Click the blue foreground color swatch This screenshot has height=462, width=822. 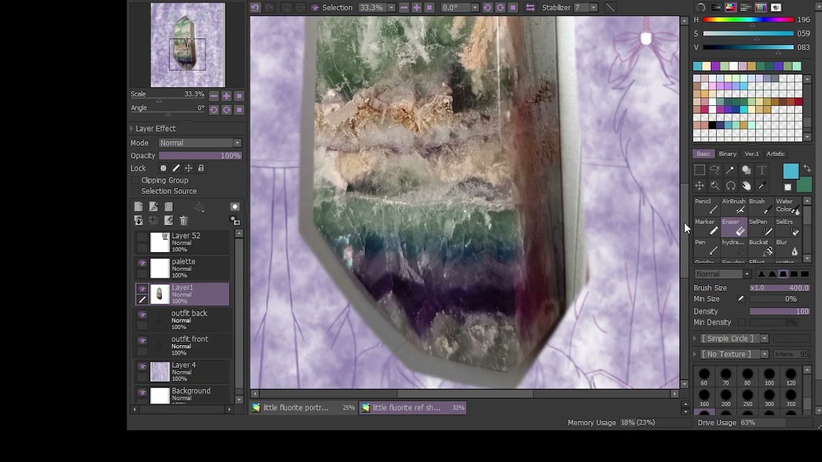pos(791,171)
